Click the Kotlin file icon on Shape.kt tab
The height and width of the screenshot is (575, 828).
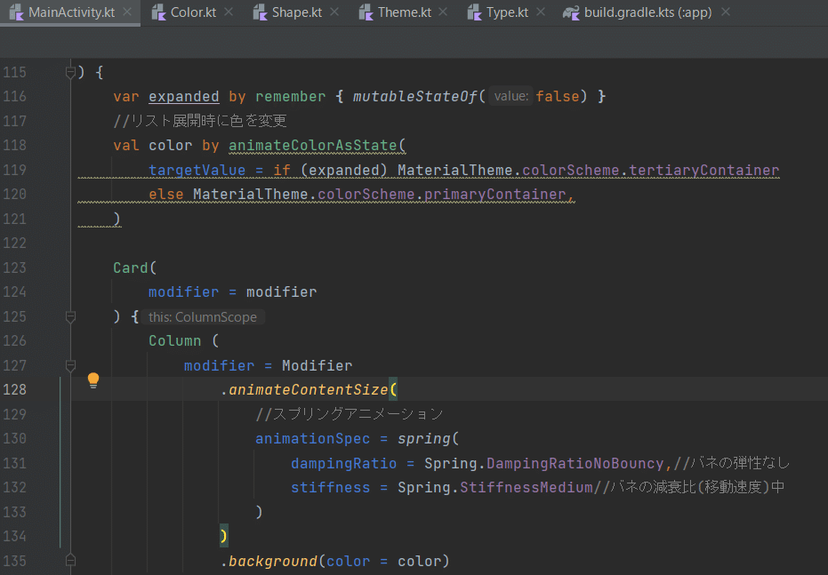[260, 12]
